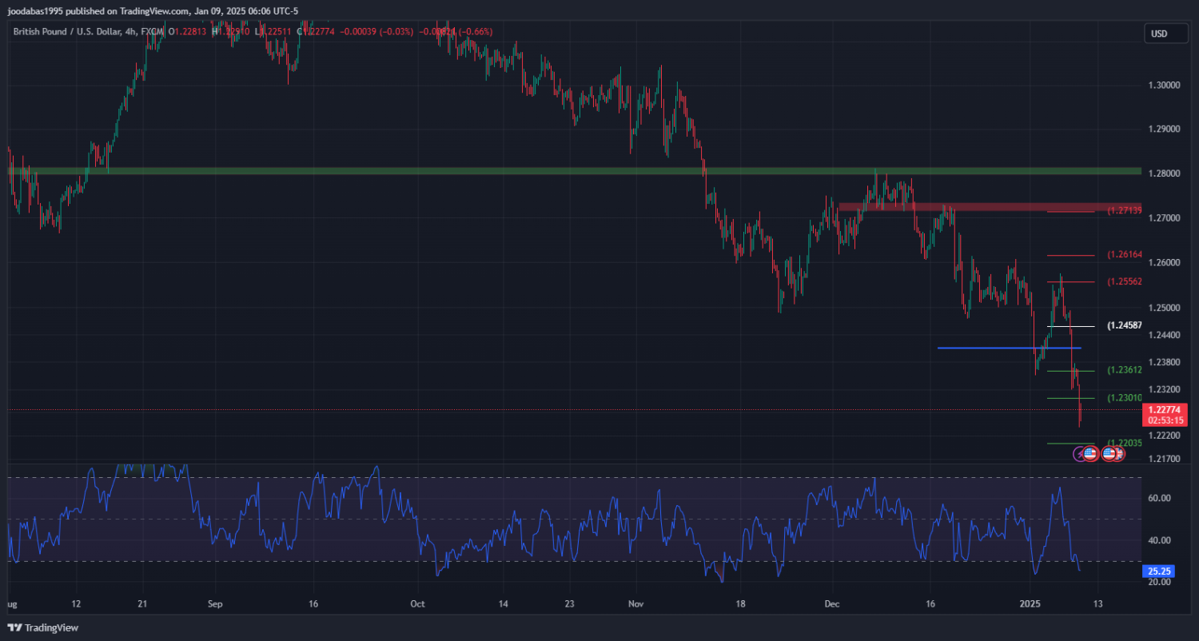
Task: Click the UK flag economic event icon
Action: [x=1119, y=453]
